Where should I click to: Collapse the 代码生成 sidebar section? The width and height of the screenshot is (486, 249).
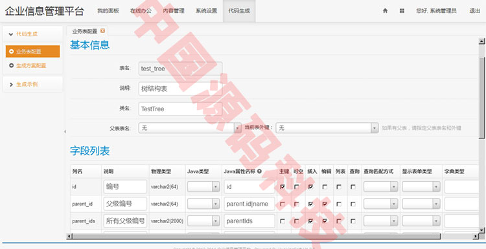pos(32,34)
